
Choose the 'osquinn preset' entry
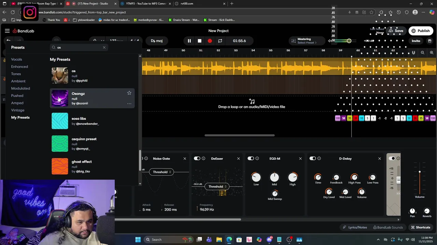[92, 144]
